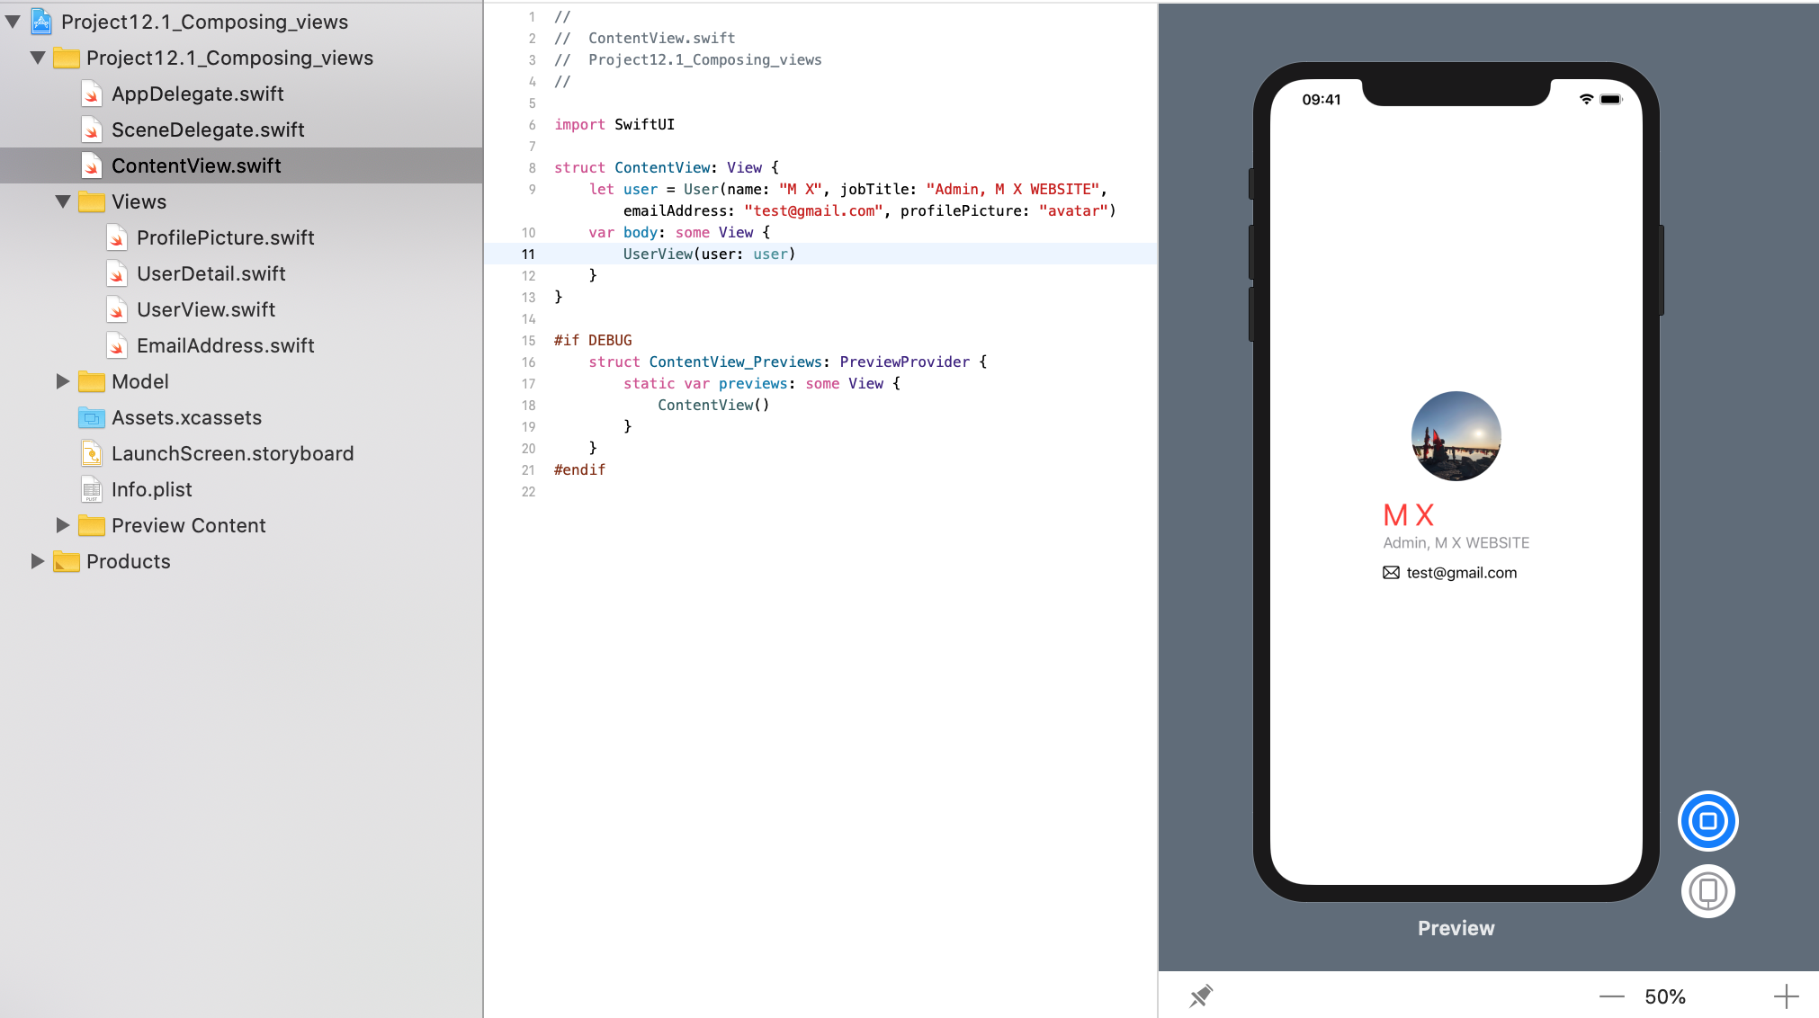This screenshot has width=1819, height=1018.
Task: Click the device frame toggle icon
Action: click(1707, 890)
